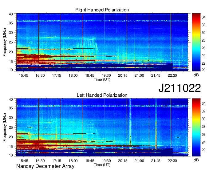Click the 18:00 tick on Right Handed plot
Image resolution: width=209 pixels, height=170 pixels.
pyautogui.click(x=73, y=75)
